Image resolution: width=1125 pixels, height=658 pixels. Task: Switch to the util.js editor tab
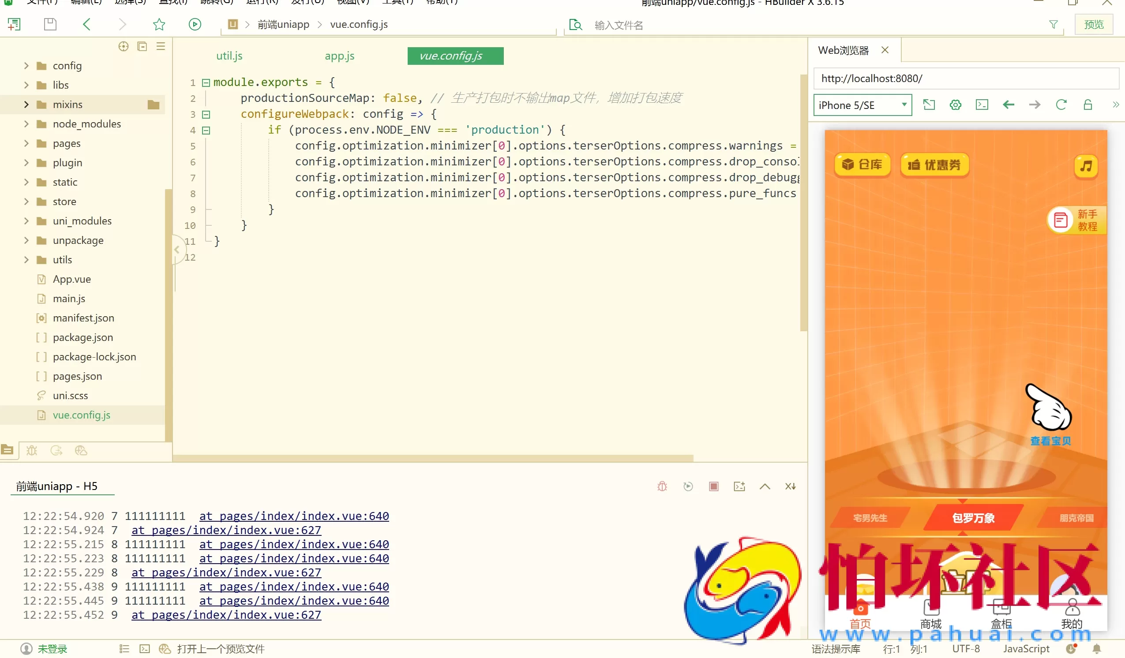(229, 56)
